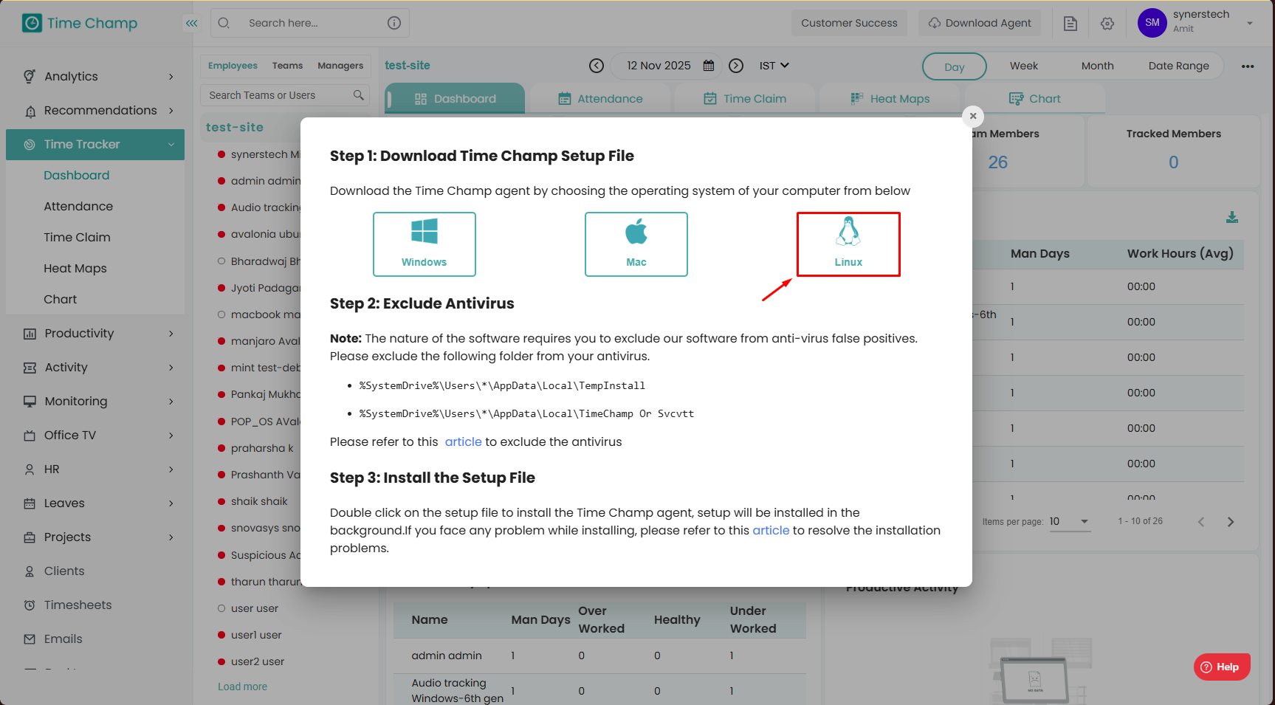Open Customer Success

(x=849, y=23)
